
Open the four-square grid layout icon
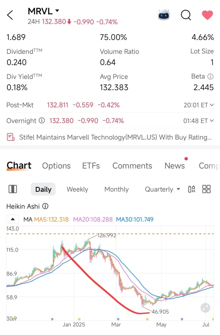click(x=206, y=189)
